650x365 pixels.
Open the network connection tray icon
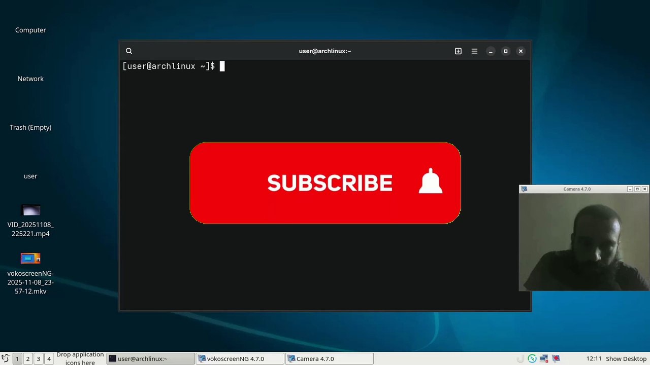pyautogui.click(x=544, y=358)
